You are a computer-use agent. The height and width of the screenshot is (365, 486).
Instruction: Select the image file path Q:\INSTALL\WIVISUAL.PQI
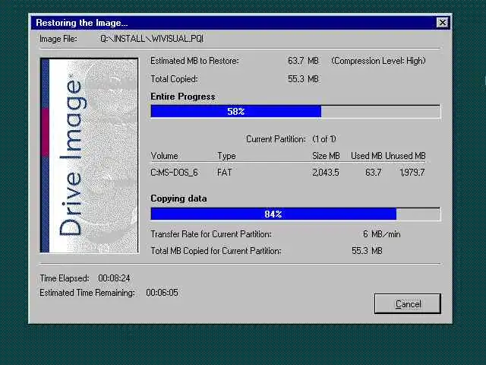tap(152, 39)
